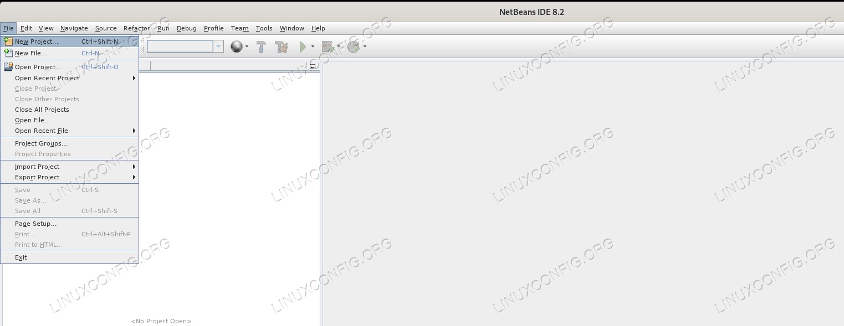The image size is (844, 326).
Task: Click the New Project icon in File menu
Action: [x=8, y=42]
